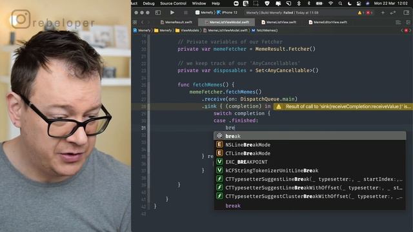Click the yellow warning count indicator
The width and height of the screenshot is (413, 232).
[x=361, y=13]
